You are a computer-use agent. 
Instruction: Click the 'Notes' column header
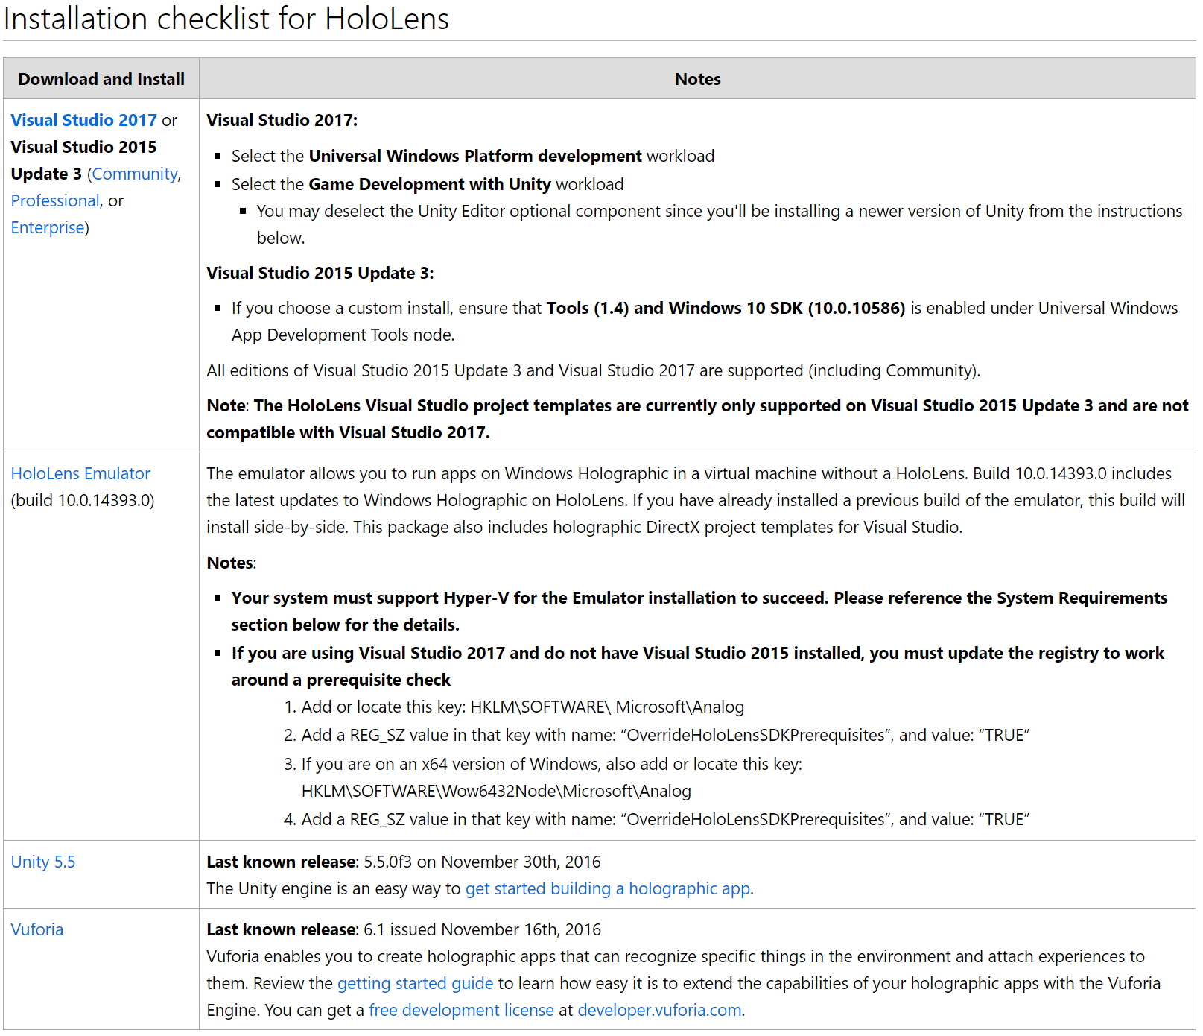pos(697,79)
